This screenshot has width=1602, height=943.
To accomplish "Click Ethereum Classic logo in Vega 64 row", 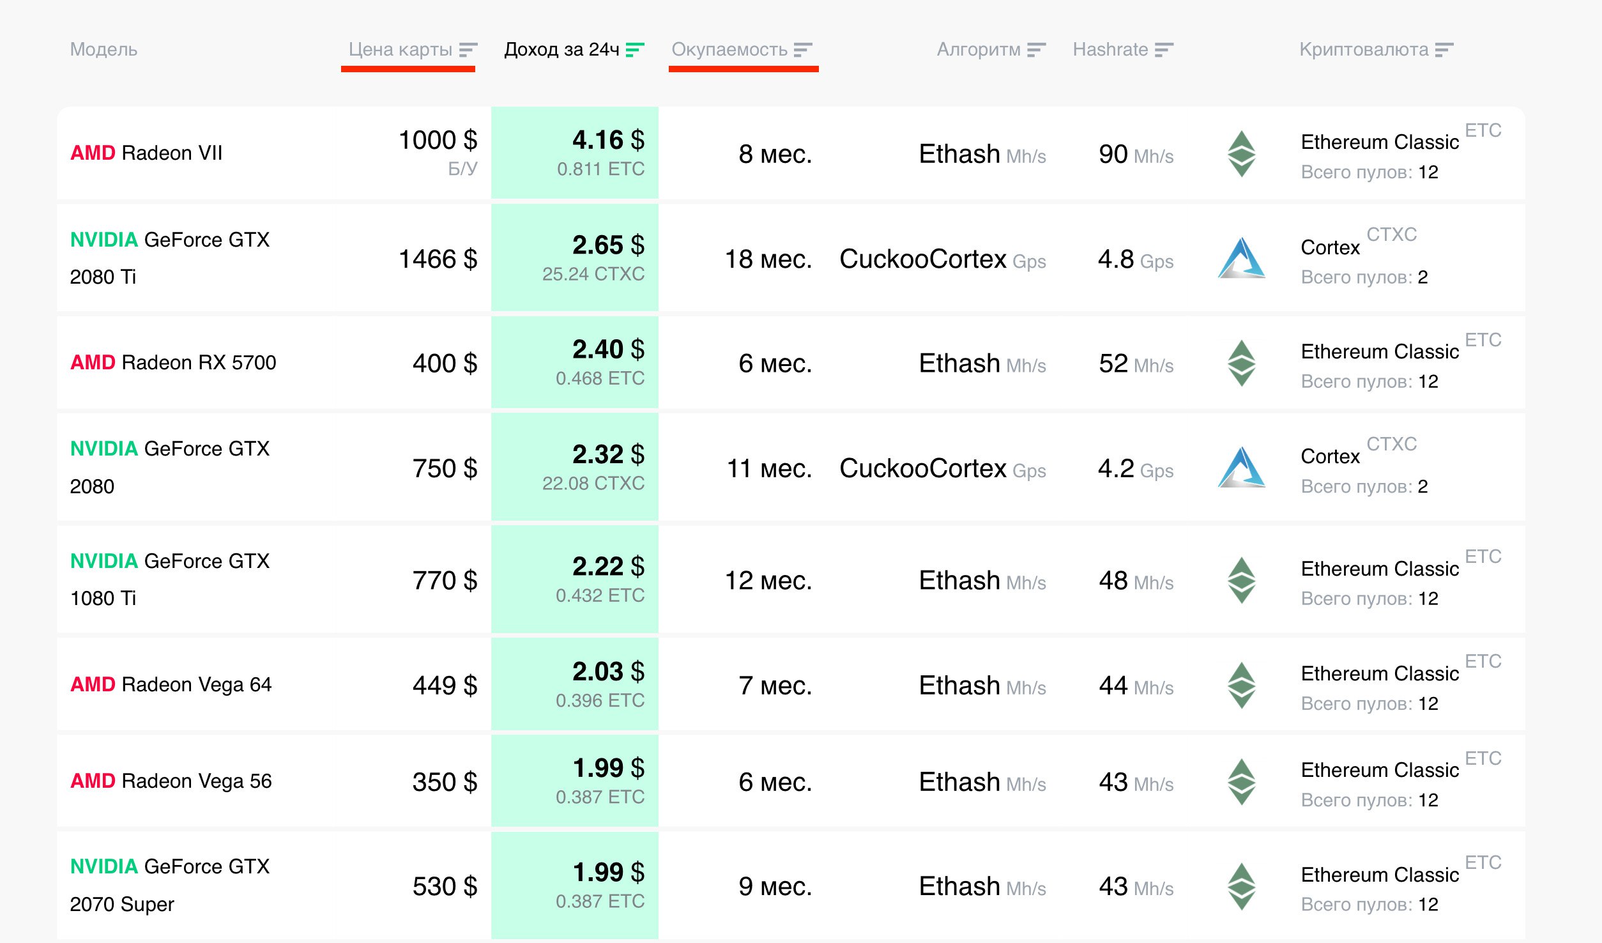I will [1241, 686].
